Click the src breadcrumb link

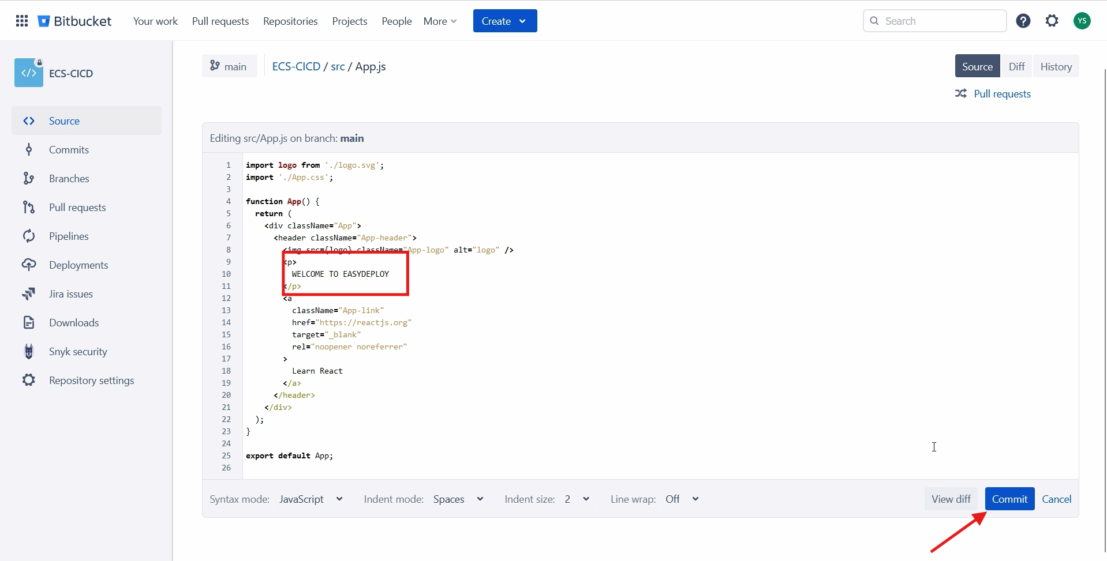[x=338, y=66]
